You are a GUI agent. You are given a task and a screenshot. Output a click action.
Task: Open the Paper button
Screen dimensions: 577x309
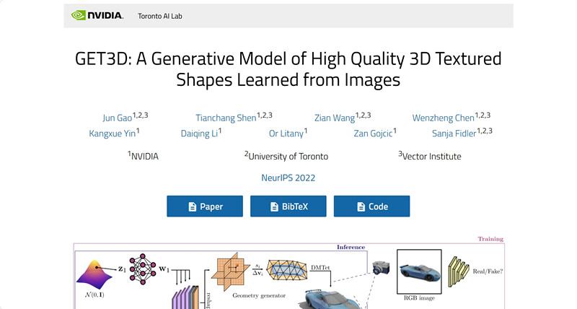pos(205,206)
